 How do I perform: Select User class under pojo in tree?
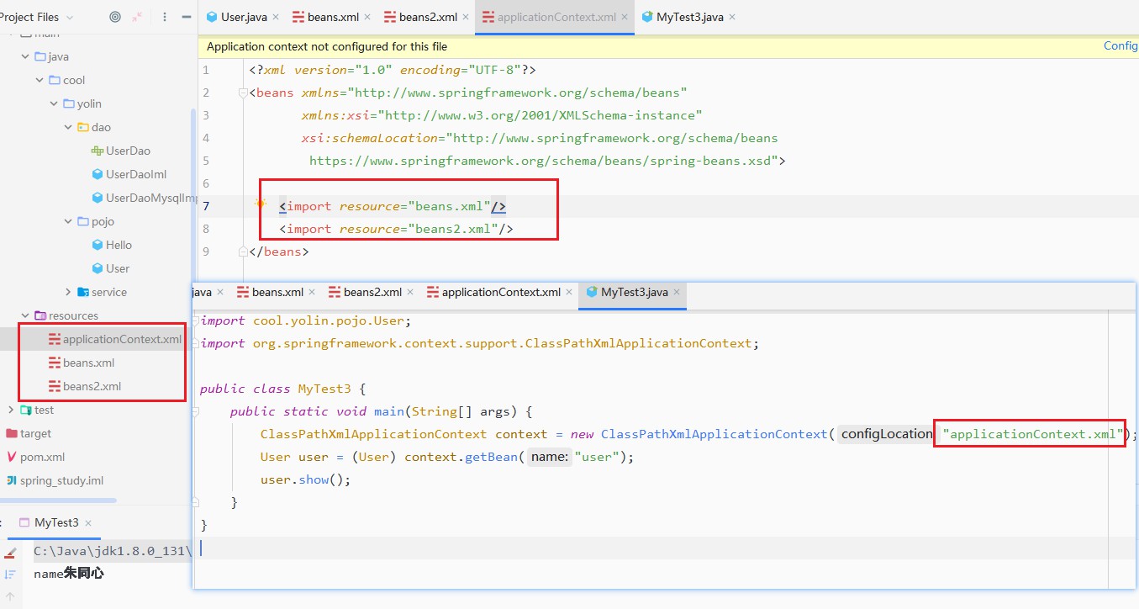point(110,268)
